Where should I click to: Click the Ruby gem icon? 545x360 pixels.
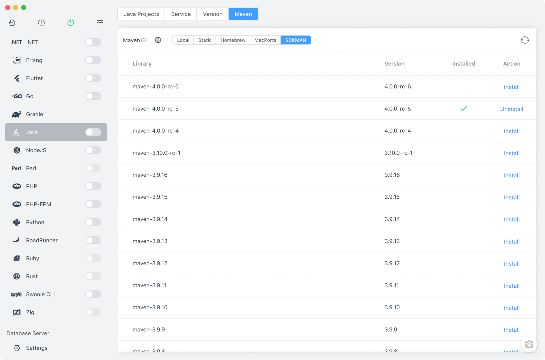(x=16, y=258)
